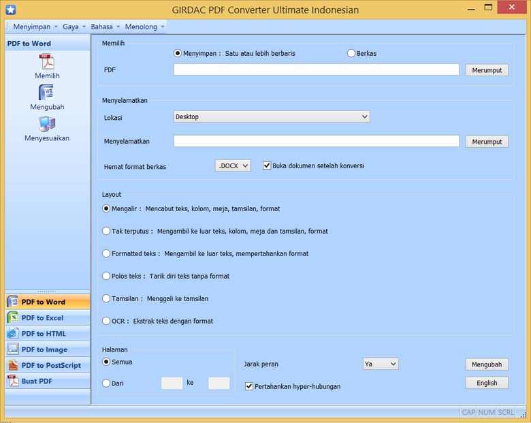The image size is (531, 423).
Task: Open the Bahasa menu
Action: 106,27
